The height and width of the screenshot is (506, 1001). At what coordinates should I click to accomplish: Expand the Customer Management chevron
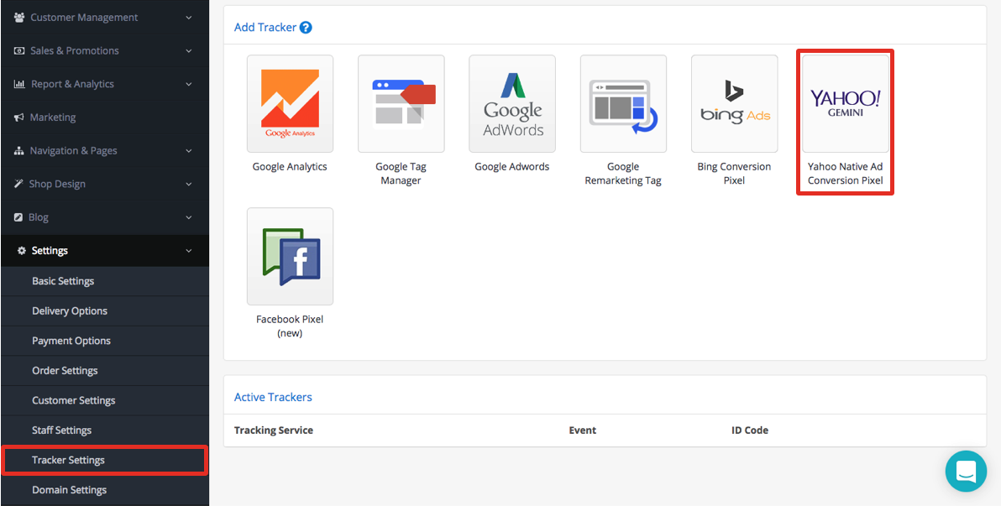pyautogui.click(x=189, y=18)
